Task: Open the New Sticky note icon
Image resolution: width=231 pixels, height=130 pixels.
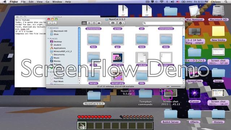Action: tap(218, 31)
